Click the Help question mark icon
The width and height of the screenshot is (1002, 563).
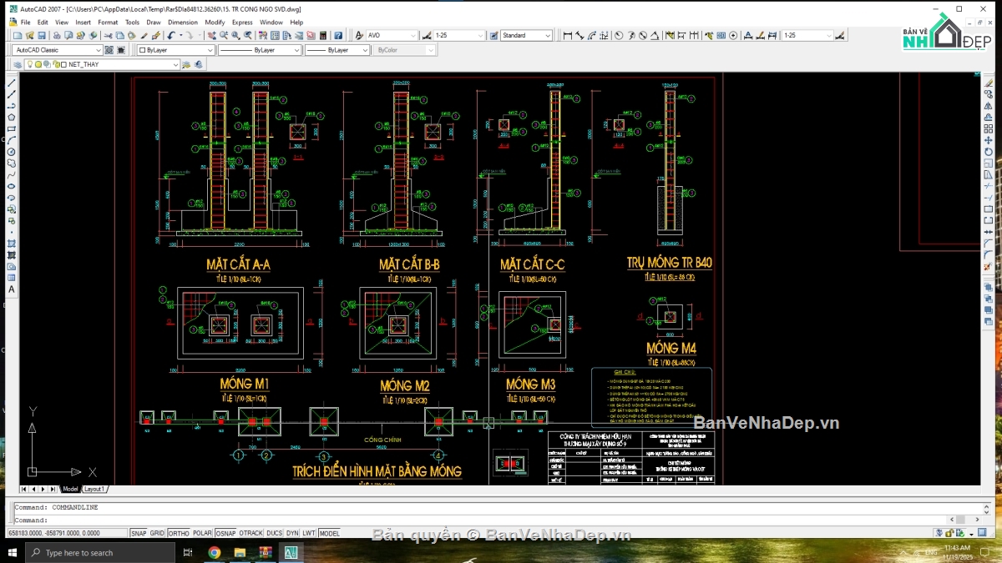click(338, 36)
